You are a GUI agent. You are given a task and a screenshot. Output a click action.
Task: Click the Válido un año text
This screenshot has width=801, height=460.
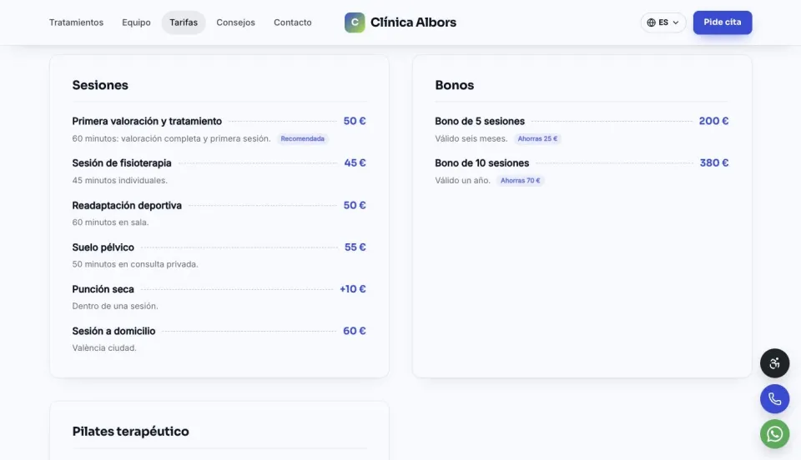(462, 181)
